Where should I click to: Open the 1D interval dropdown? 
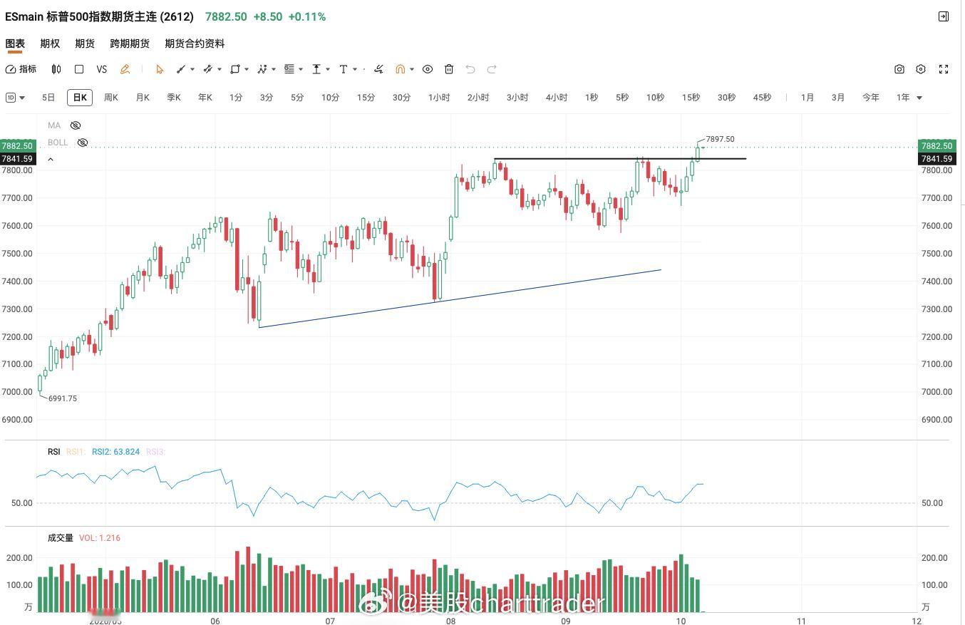coord(15,98)
